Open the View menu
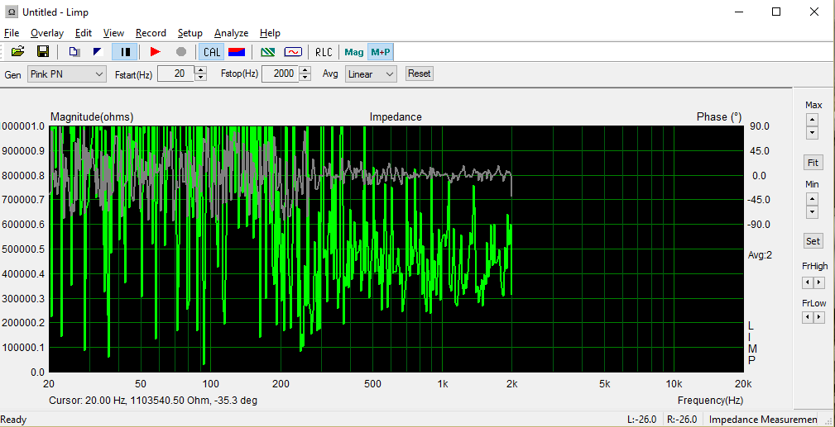Image resolution: width=835 pixels, height=427 pixels. pyautogui.click(x=113, y=33)
